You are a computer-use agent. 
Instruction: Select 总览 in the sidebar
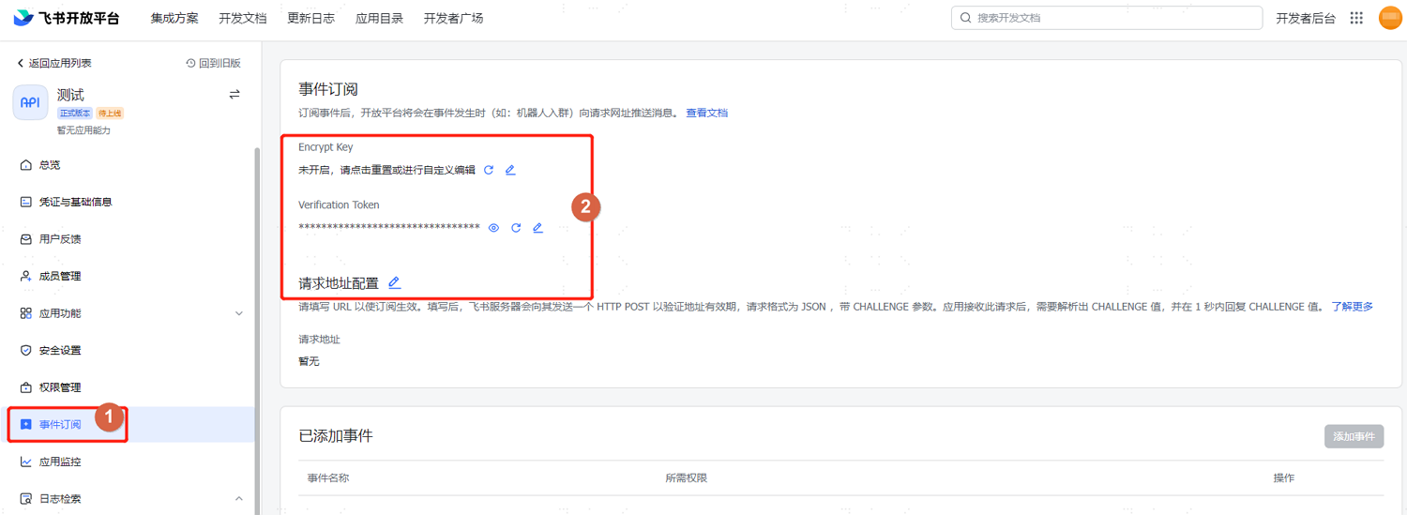coord(50,165)
